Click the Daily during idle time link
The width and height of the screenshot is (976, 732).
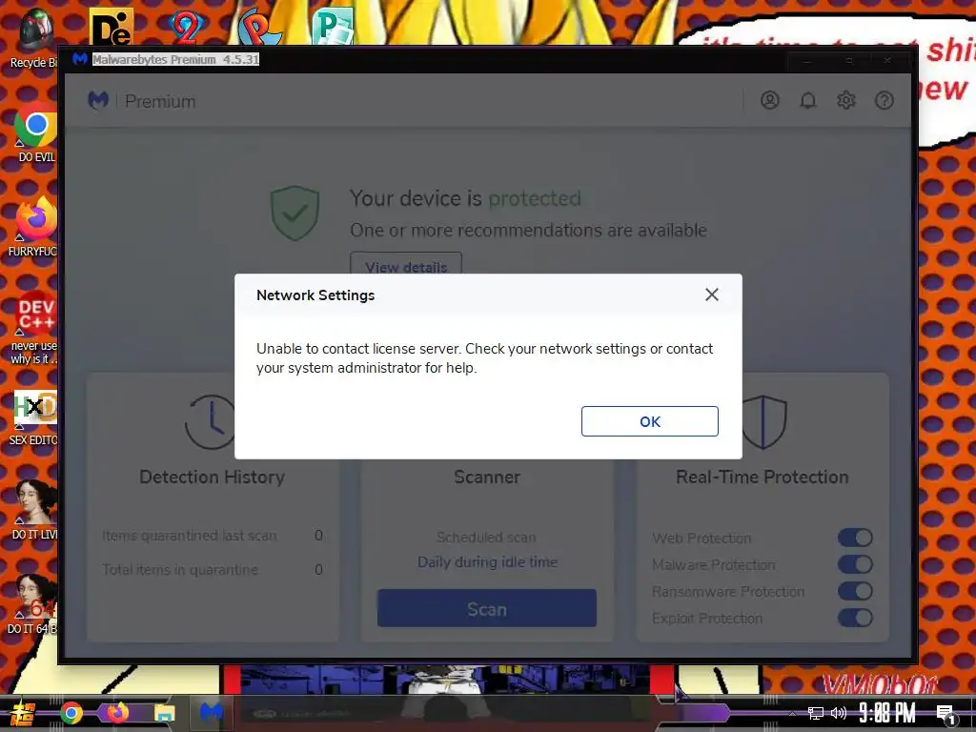coord(487,562)
